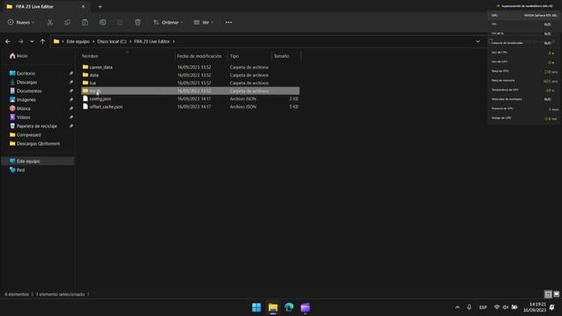This screenshot has height=316, width=562.
Task: Open the three-dot more options menu
Action: [228, 22]
